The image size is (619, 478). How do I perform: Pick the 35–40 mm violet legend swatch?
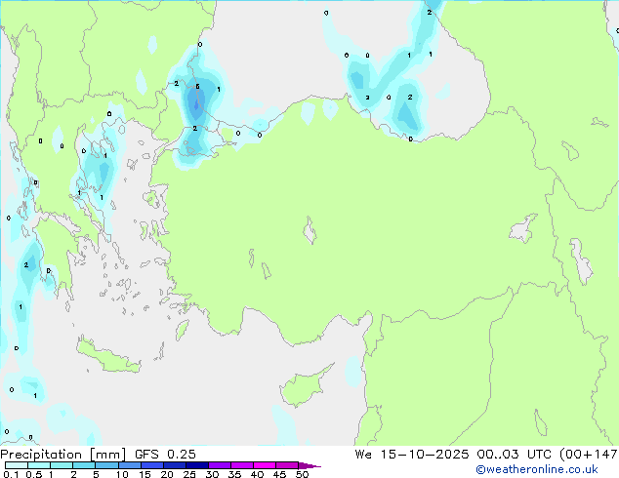(x=242, y=465)
